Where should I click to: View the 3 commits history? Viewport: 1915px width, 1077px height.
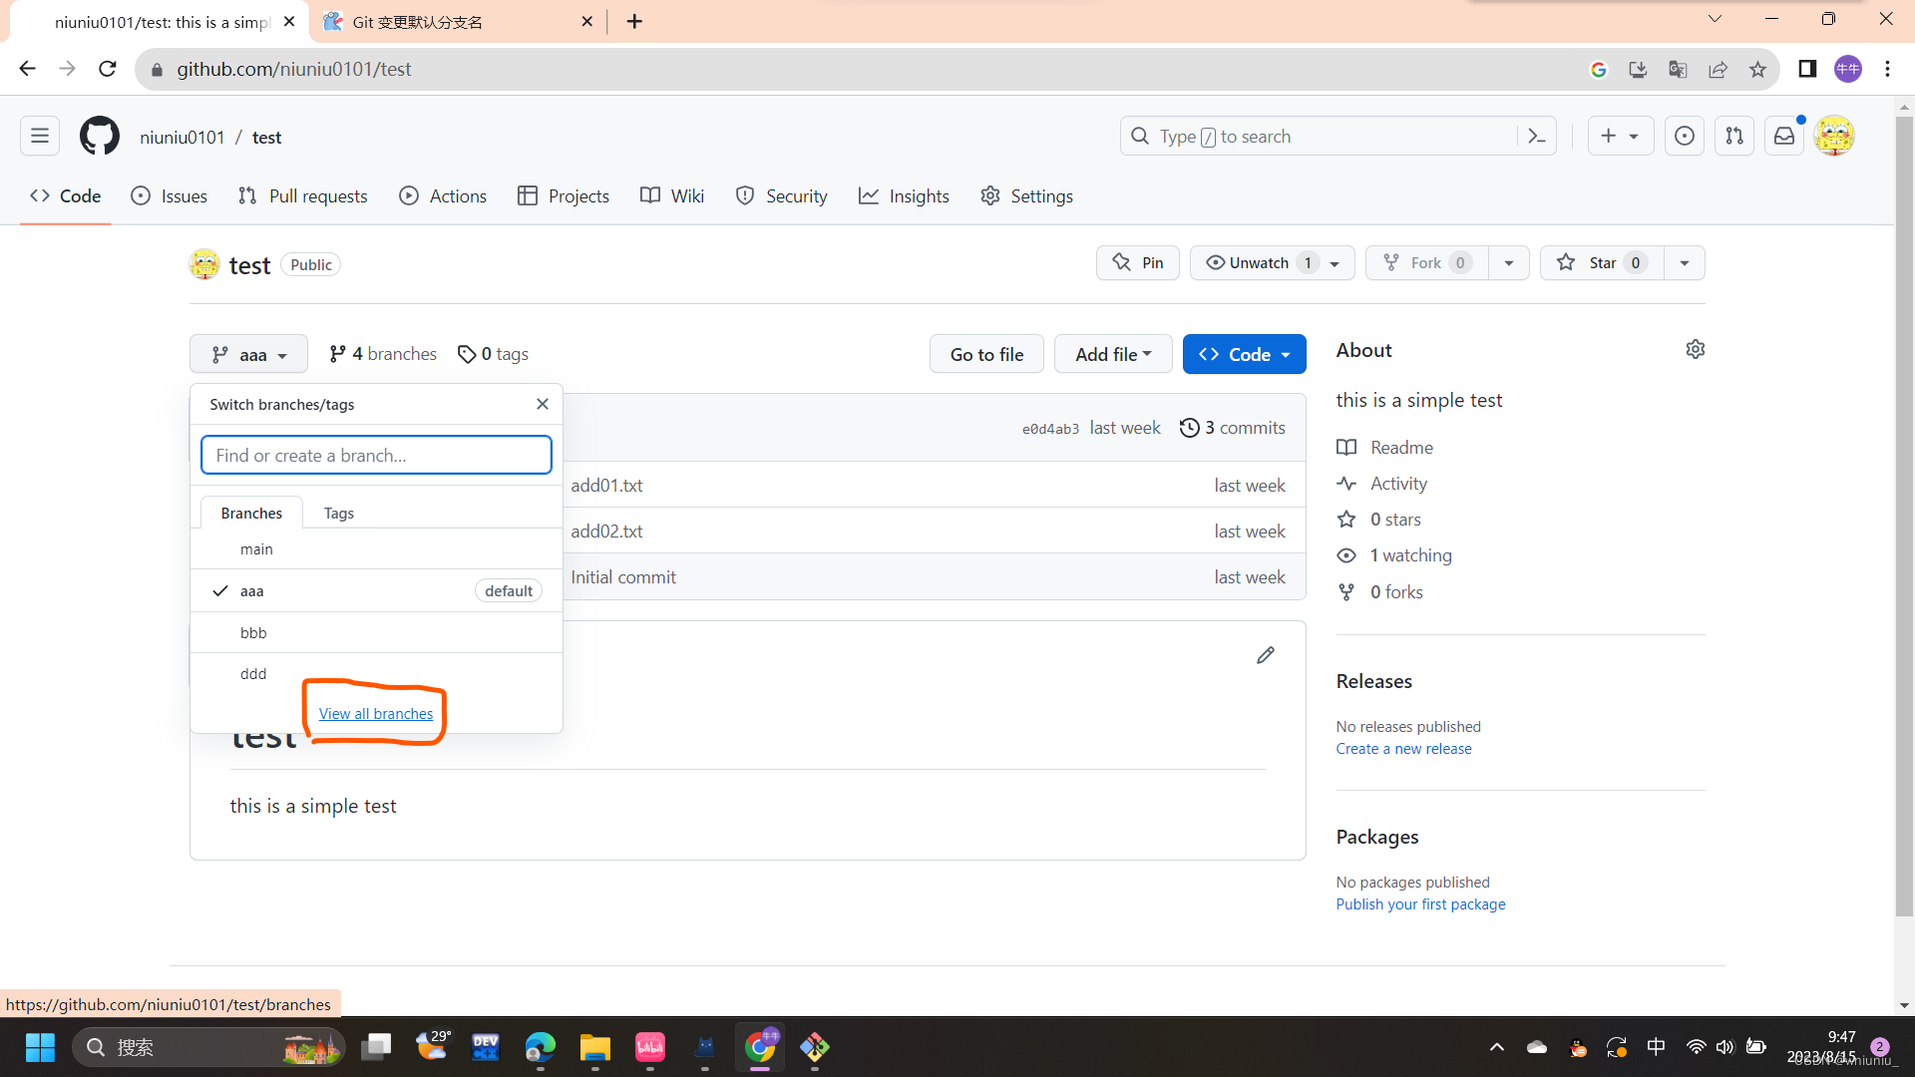[1233, 428]
